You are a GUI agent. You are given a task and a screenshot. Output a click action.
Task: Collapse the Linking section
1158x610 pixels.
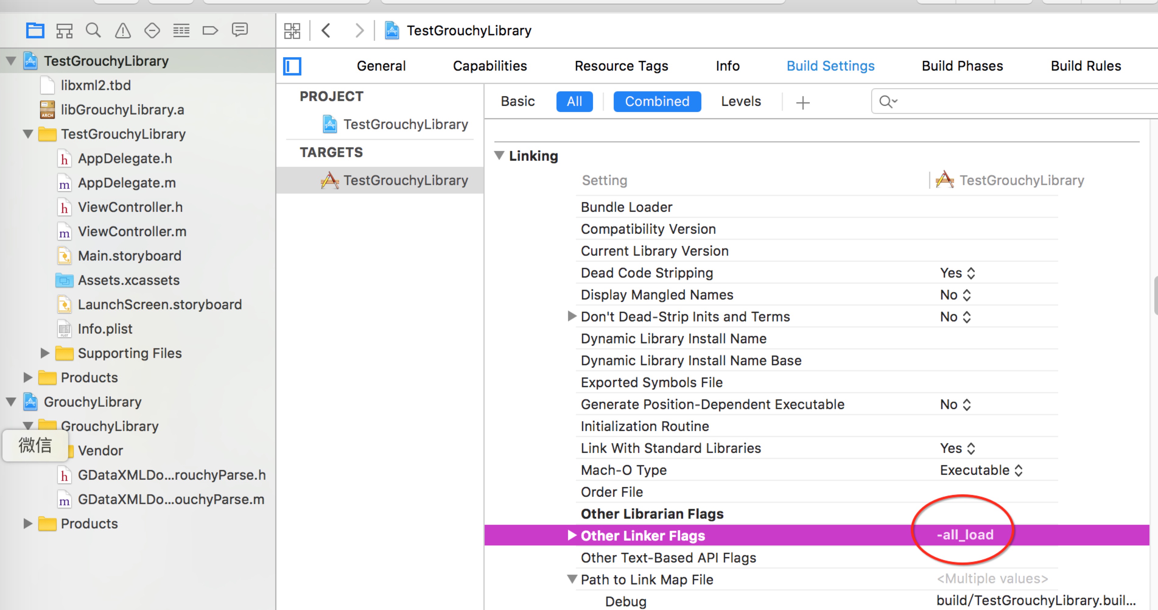coord(499,156)
